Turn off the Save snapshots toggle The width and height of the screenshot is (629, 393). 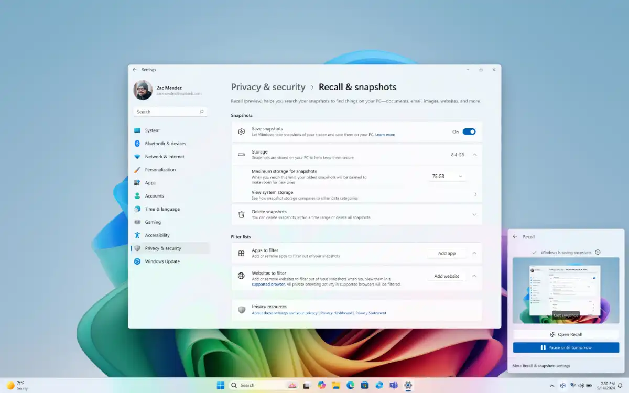pos(469,132)
